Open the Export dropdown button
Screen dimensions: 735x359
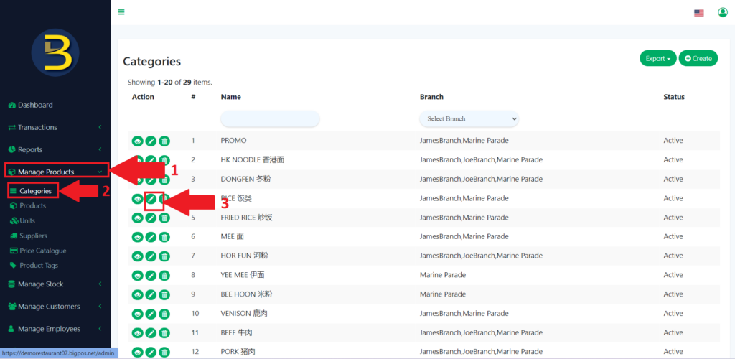[657, 58]
